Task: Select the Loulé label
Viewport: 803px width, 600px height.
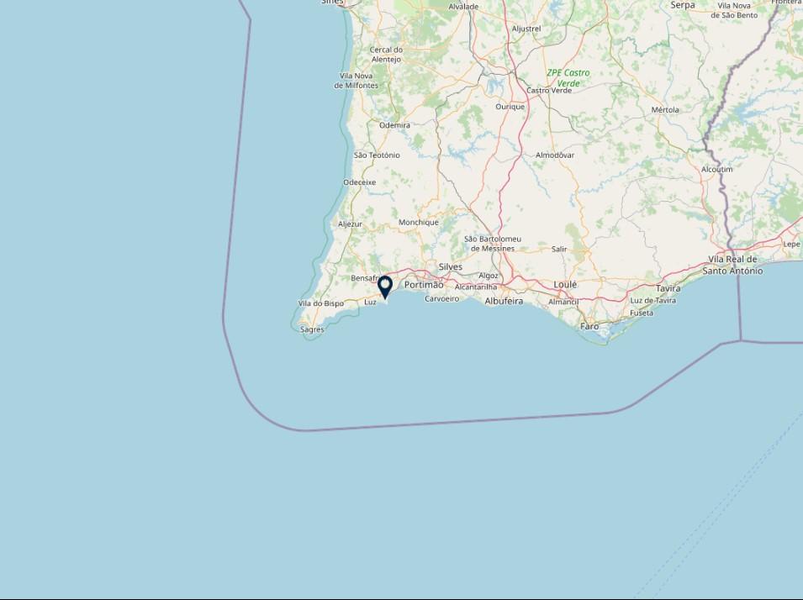Action: pyautogui.click(x=565, y=284)
